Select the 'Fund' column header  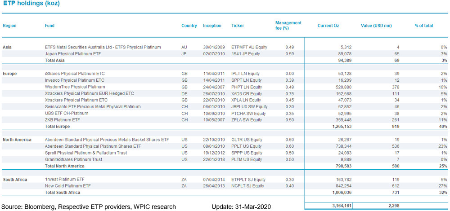pyautogui.click(x=49, y=26)
